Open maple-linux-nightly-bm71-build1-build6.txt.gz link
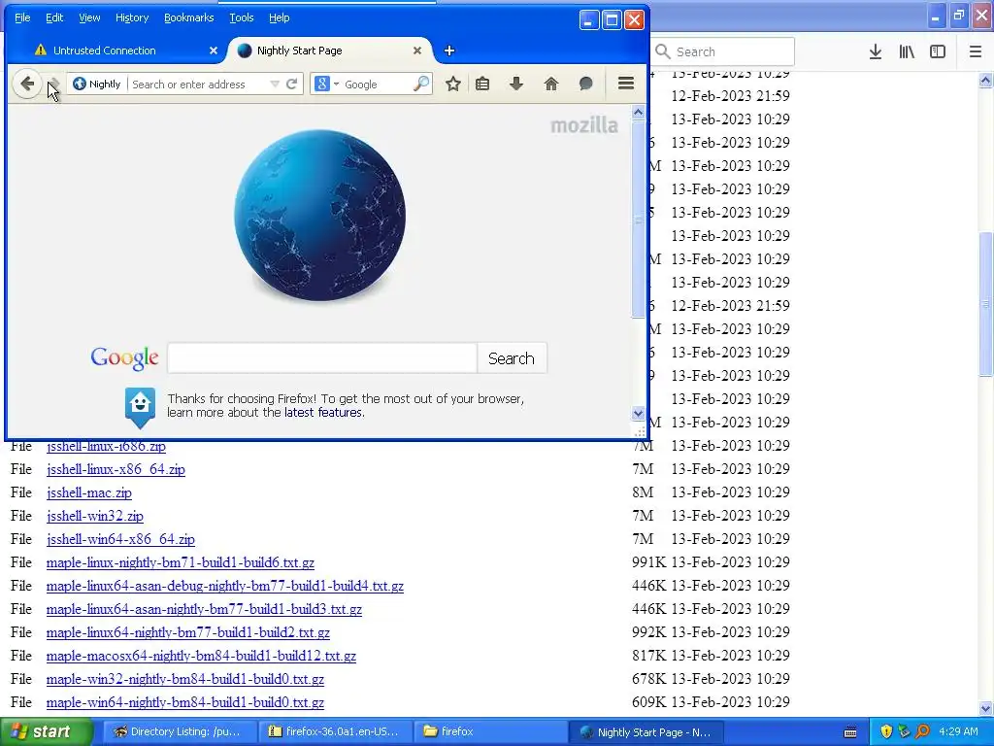The image size is (994, 746). click(x=180, y=562)
